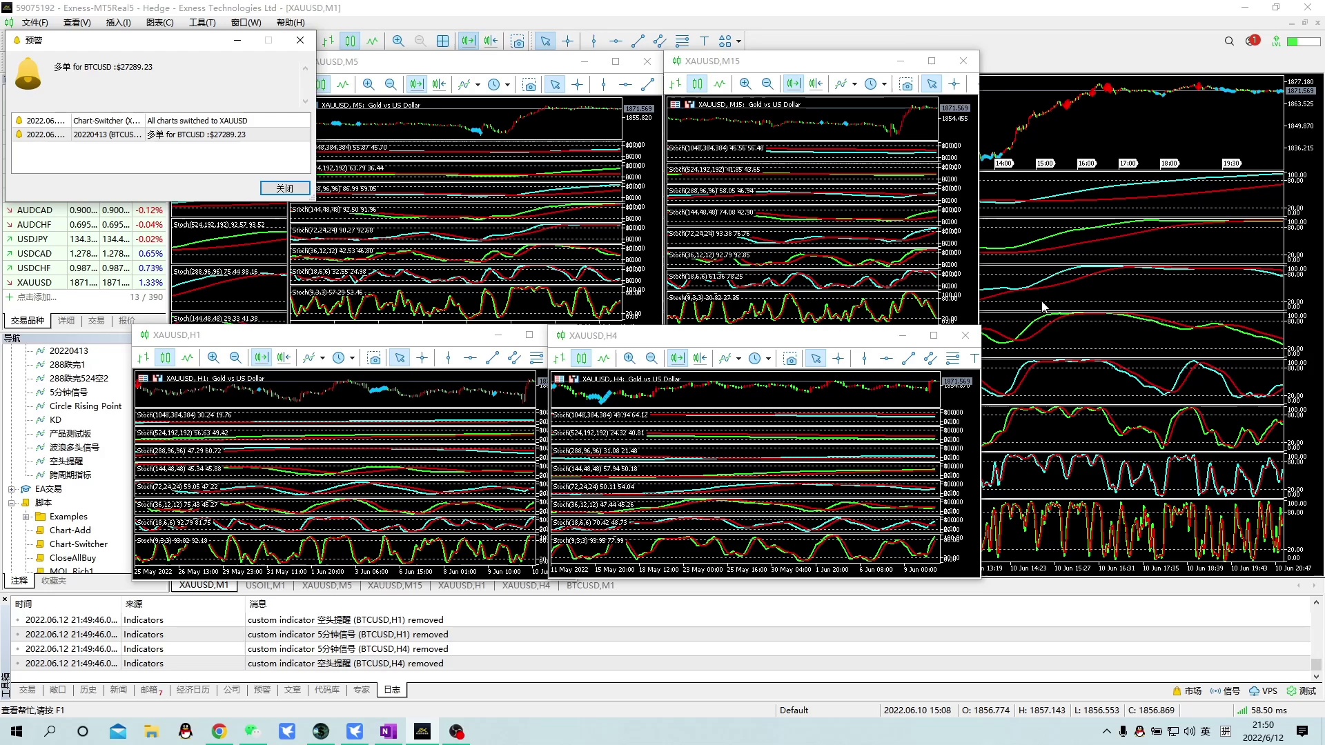Toggle chart shift in the main toolbar
1325x745 pixels.
click(x=491, y=41)
